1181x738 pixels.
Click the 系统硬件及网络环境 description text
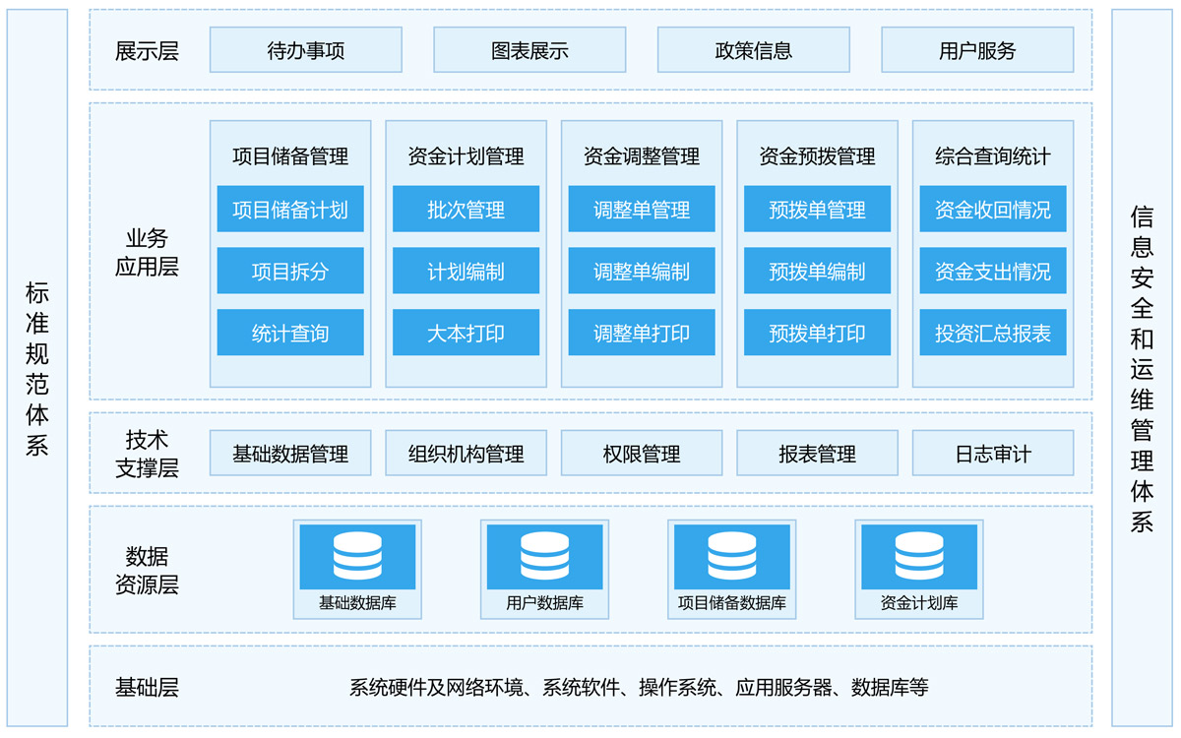click(x=639, y=687)
